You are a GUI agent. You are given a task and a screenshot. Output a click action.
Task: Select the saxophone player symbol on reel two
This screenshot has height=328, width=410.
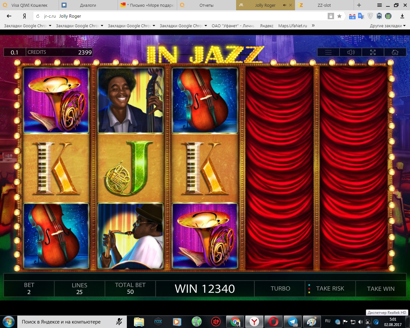(130, 236)
